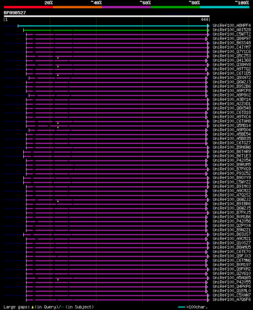Select the cyan ~100% identity legend segment
Screen dimensions: 253x310
coord(225,7)
